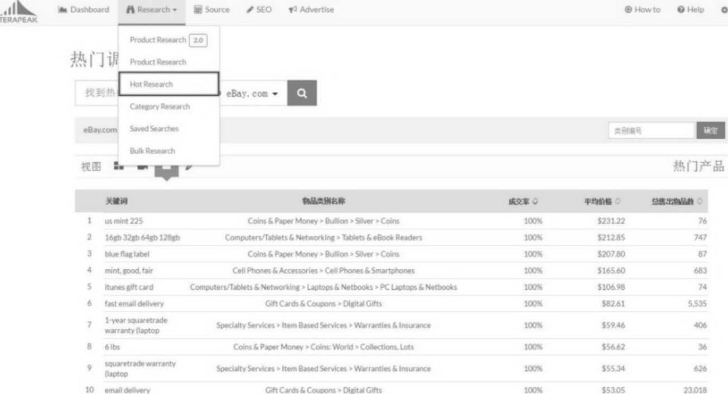Click category 'Cell Phones & Smartphones' row
Viewport: 728px width, 394px height.
(x=324, y=271)
